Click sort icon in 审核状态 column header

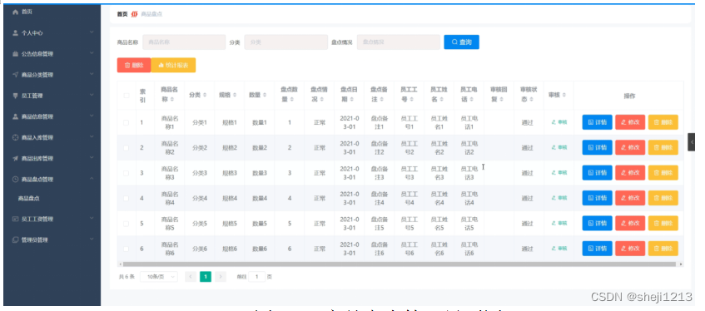point(532,99)
